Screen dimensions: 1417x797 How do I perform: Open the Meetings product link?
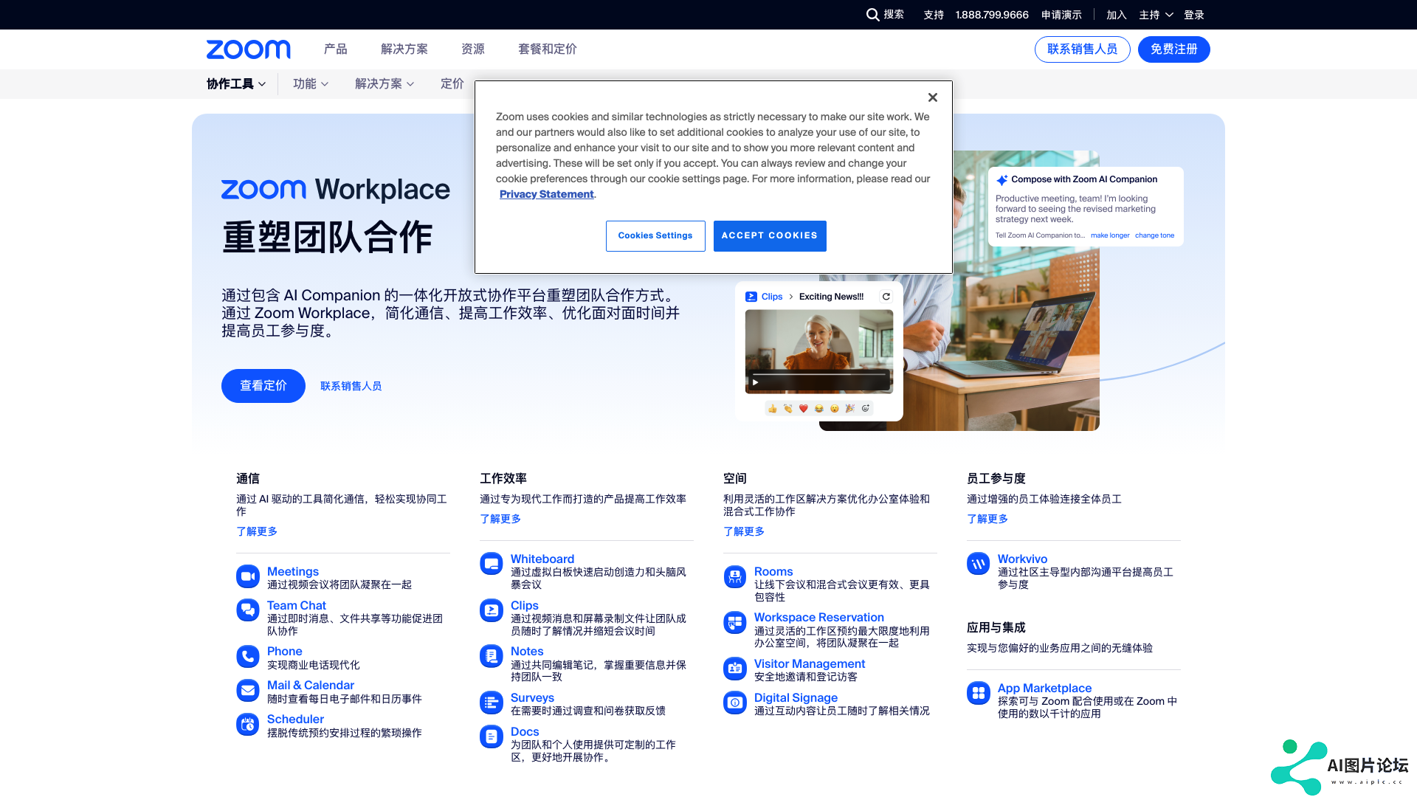click(293, 571)
